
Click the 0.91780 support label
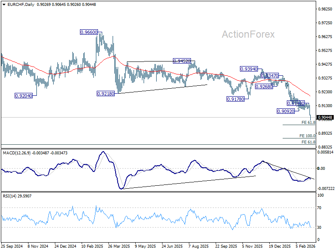(x=235, y=99)
